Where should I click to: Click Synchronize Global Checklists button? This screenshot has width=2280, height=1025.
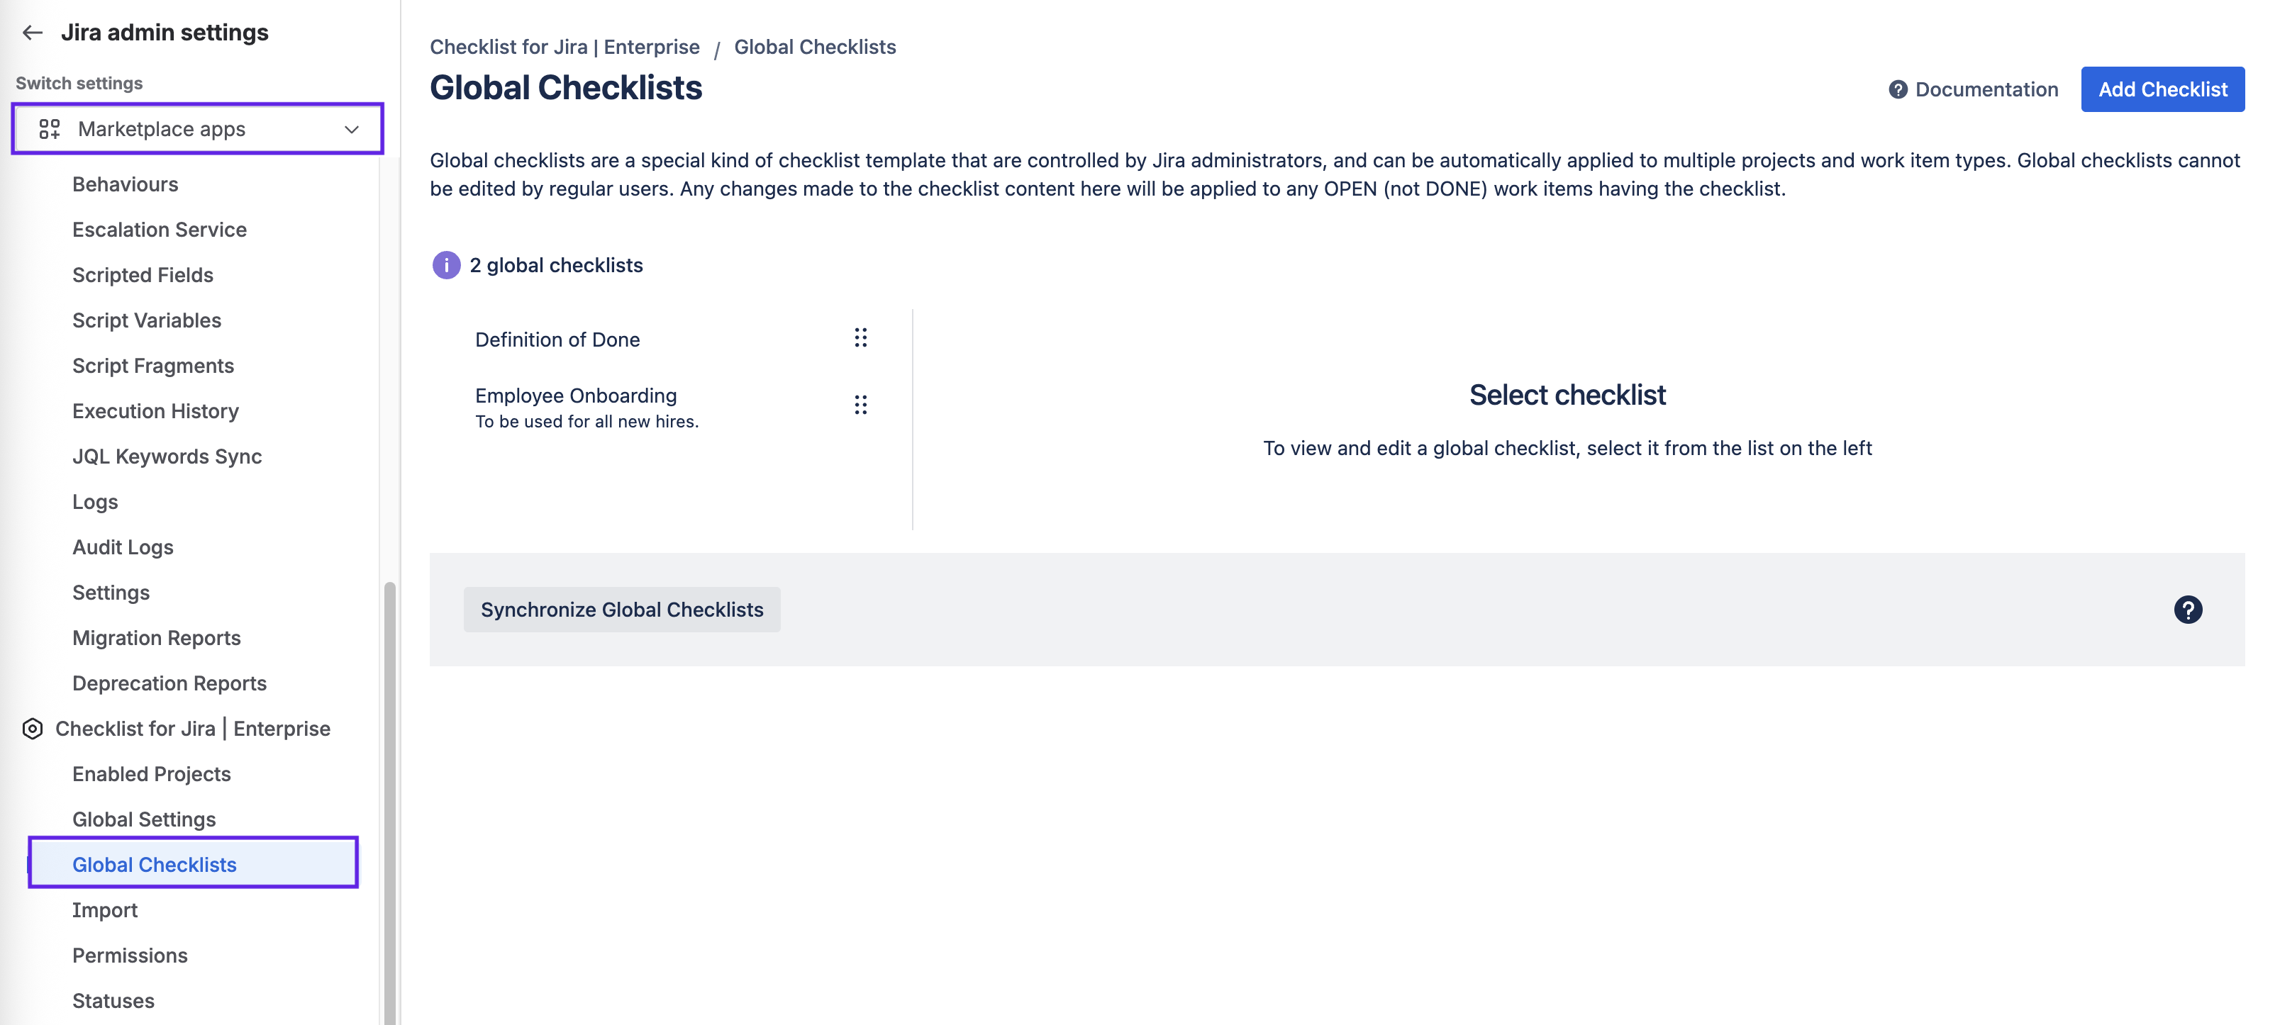[621, 610]
